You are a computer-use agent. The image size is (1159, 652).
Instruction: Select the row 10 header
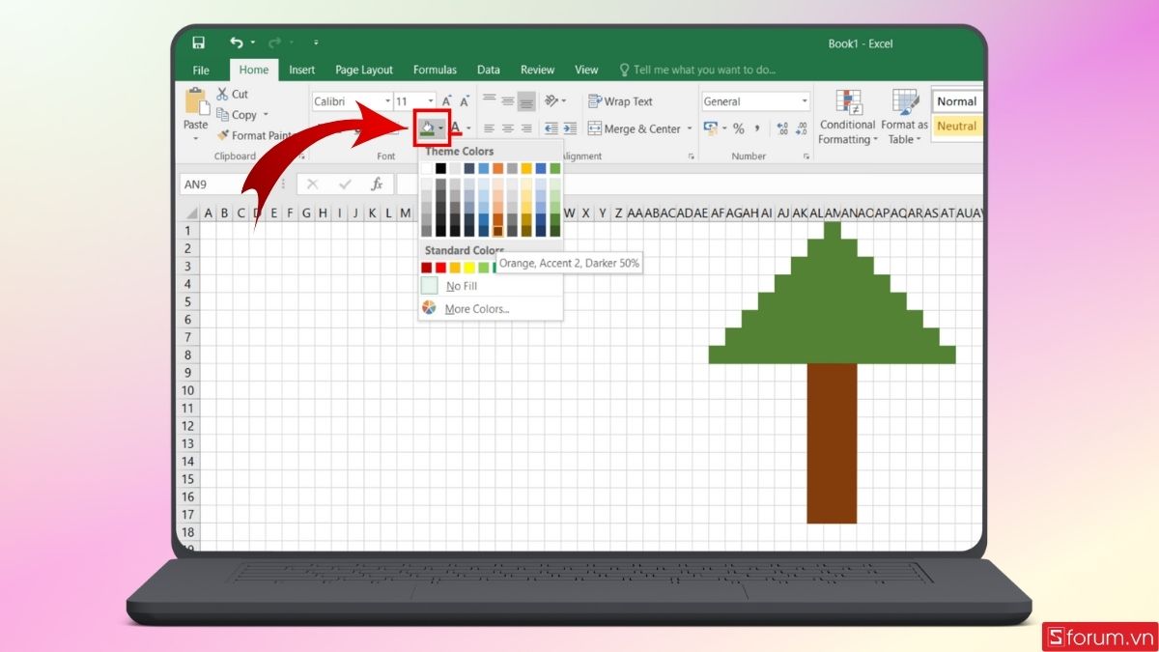pyautogui.click(x=189, y=390)
